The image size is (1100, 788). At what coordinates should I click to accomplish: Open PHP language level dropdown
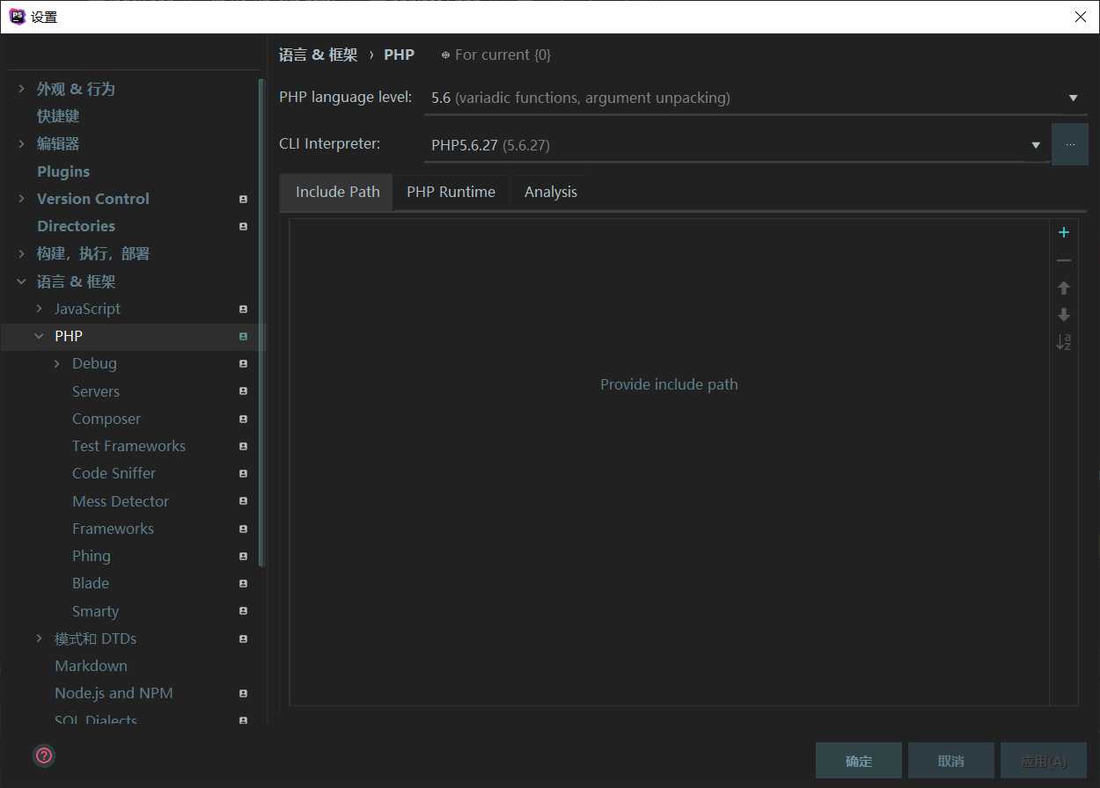756,98
